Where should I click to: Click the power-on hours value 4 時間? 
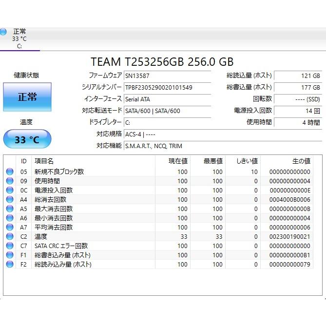pyautogui.click(x=298, y=122)
